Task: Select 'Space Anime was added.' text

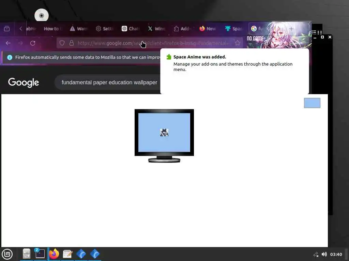Action: [x=200, y=57]
